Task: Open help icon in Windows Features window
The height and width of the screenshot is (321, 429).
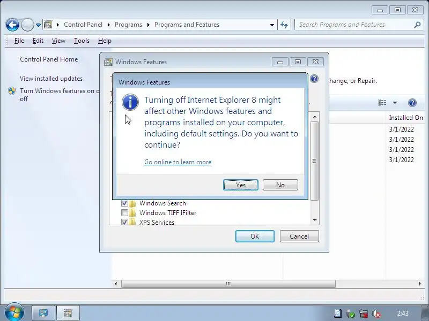Action: [x=314, y=79]
